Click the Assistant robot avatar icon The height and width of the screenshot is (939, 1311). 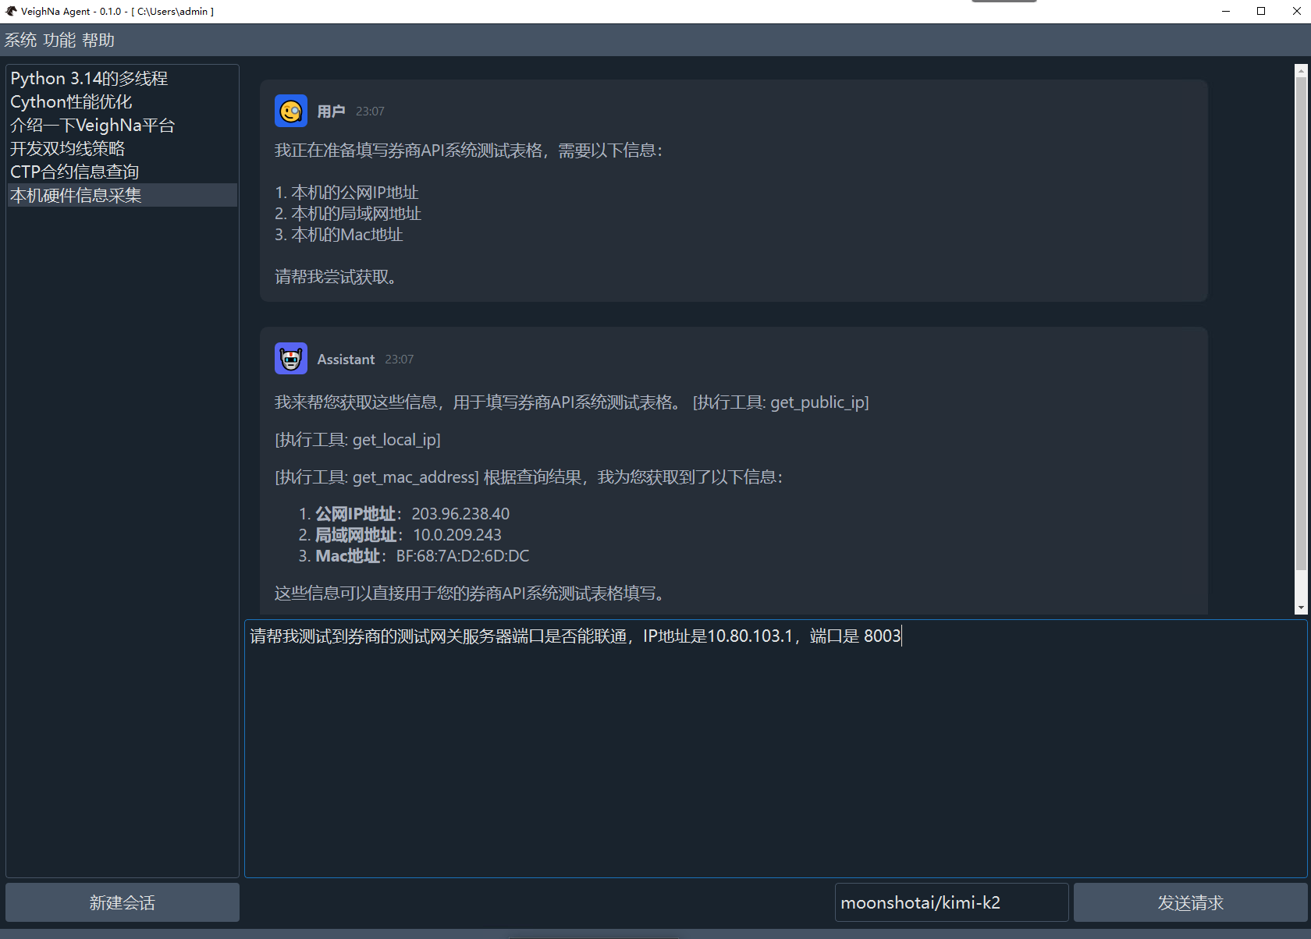point(291,359)
